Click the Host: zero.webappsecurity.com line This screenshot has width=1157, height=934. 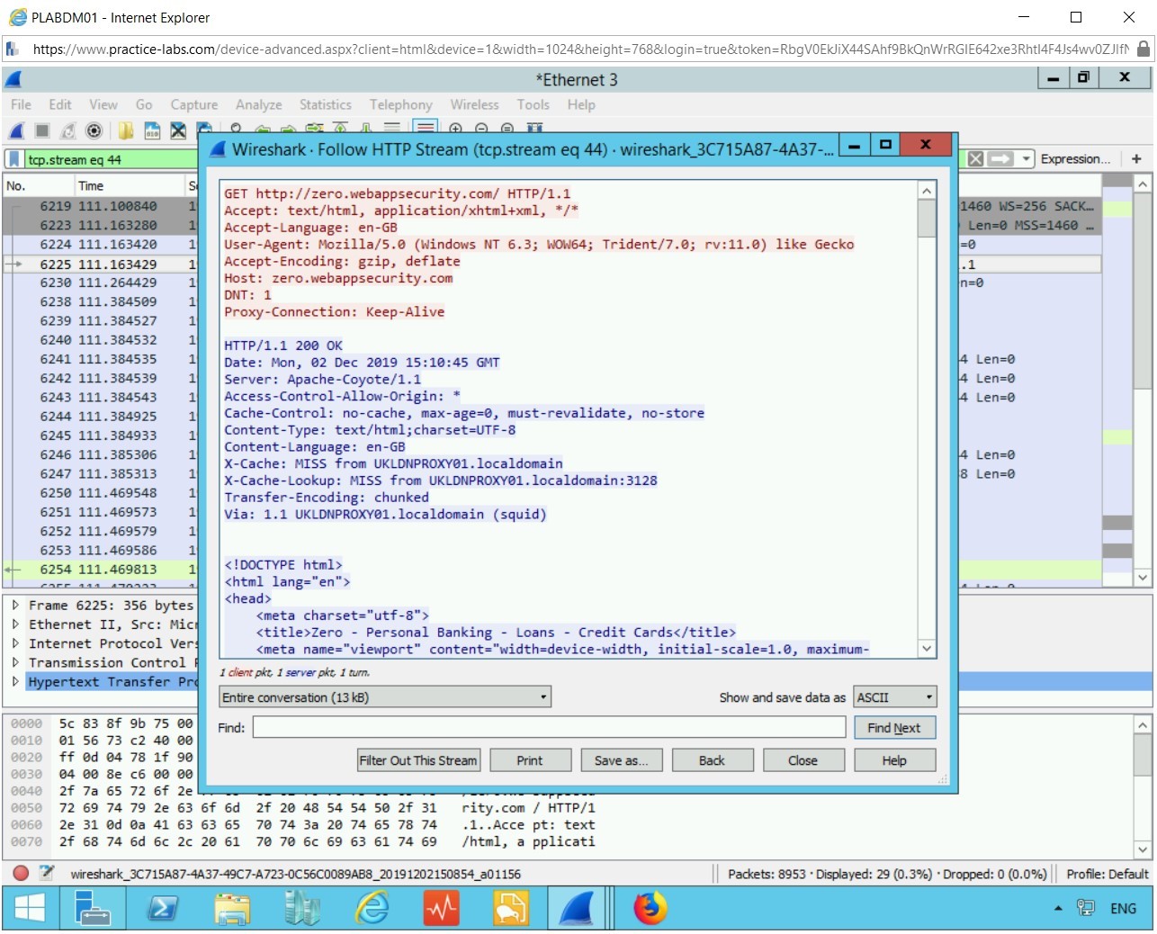(338, 278)
